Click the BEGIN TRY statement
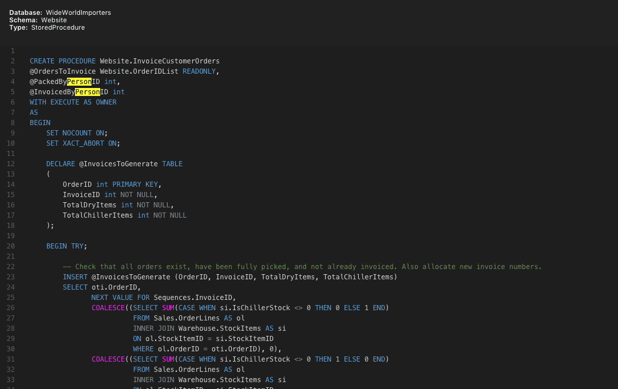 tap(66, 246)
